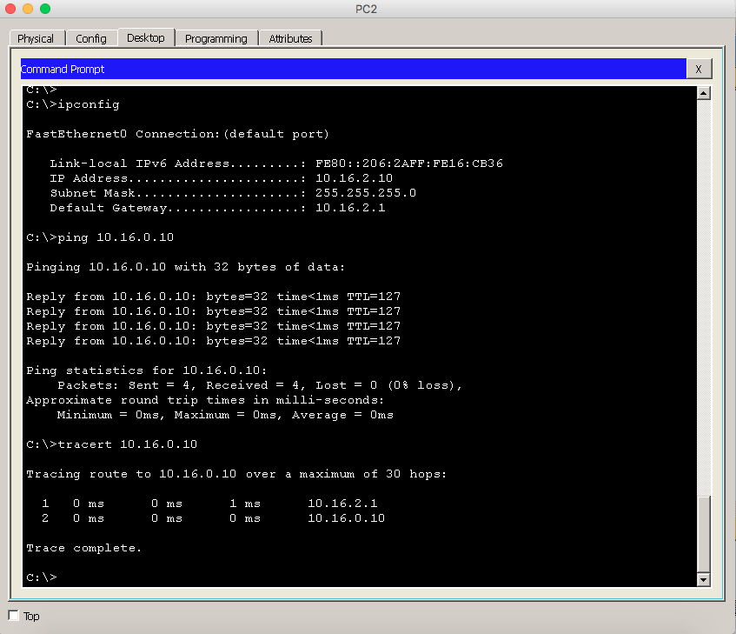The height and width of the screenshot is (634, 736).
Task: Switch to the Attributes tab
Action: pyautogui.click(x=291, y=38)
